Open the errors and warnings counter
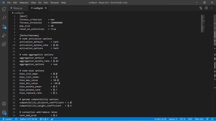Viewport: 216px width, 121px height. click(x=44, y=119)
